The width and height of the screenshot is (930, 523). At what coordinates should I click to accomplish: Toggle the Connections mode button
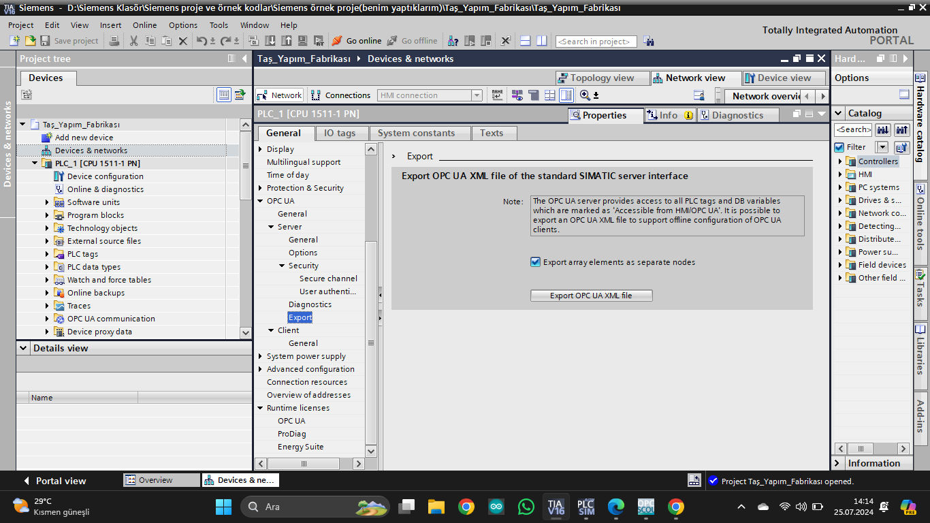point(340,95)
